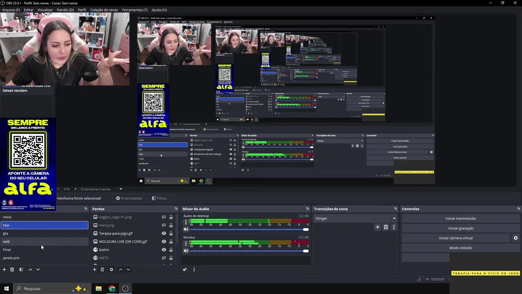
Task: Move source down in Fontes list
Action: click(128, 269)
